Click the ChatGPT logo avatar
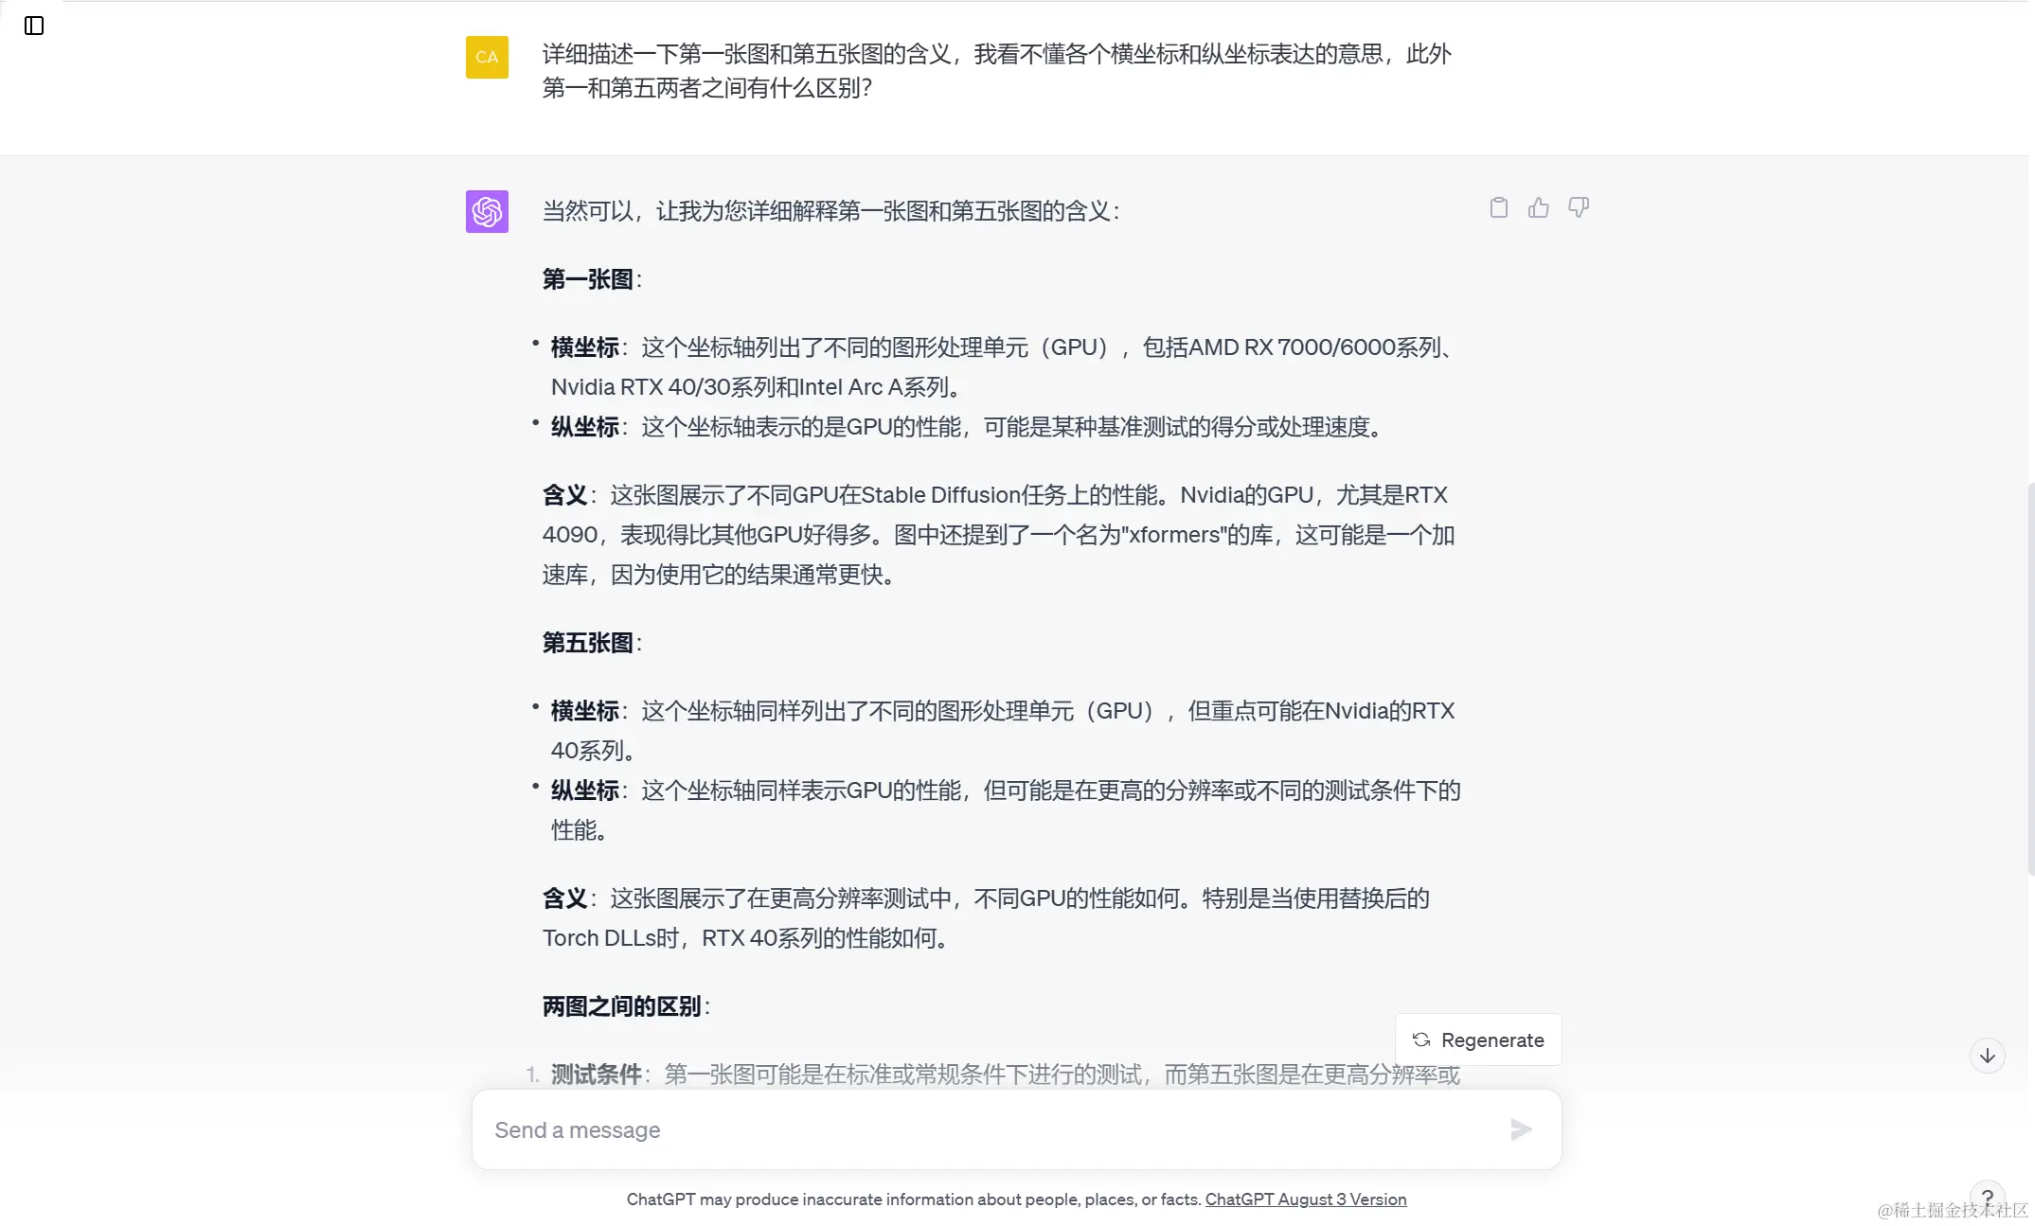Screen dimensions: 2035x1226 coord(487,211)
